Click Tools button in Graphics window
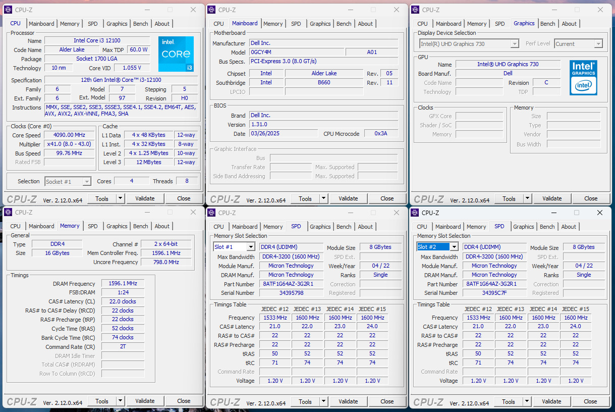This screenshot has width=615, height=412. click(x=509, y=198)
